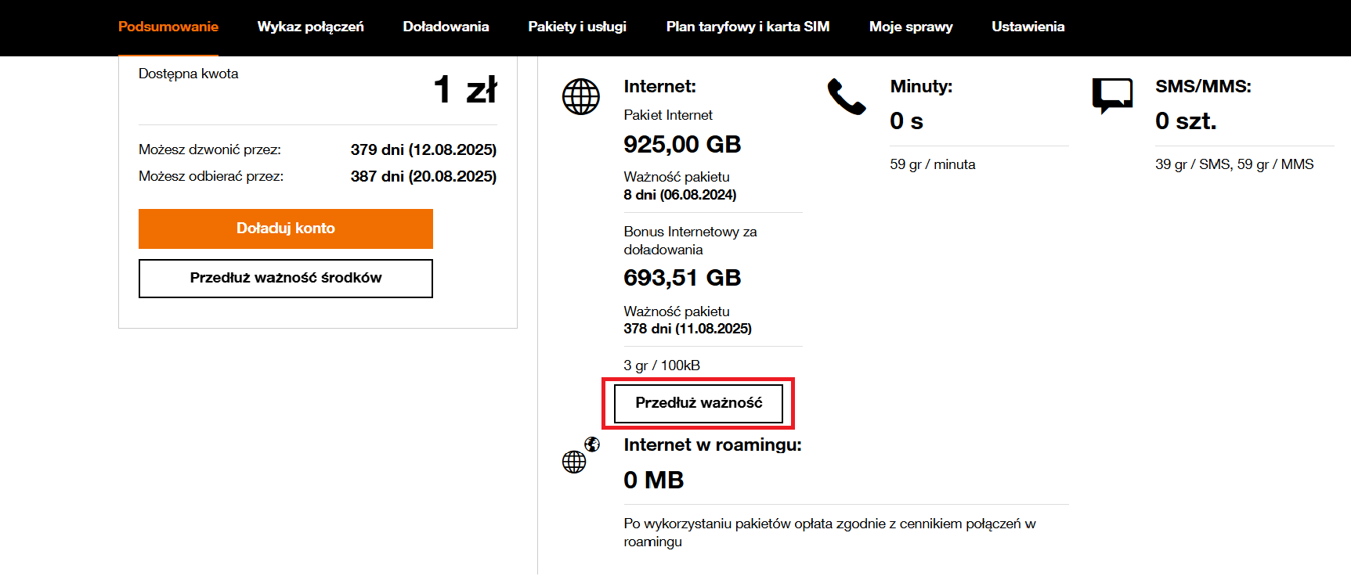Click the 693,51 GB bonus value
This screenshot has width=1351, height=576.
682,278
